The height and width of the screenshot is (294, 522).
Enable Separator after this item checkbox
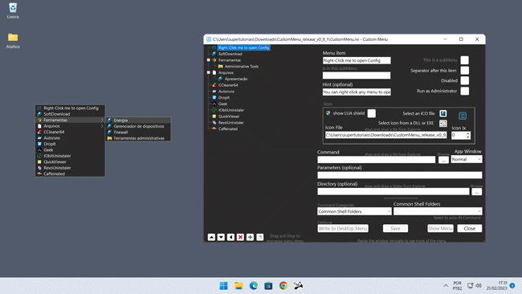pyautogui.click(x=465, y=71)
